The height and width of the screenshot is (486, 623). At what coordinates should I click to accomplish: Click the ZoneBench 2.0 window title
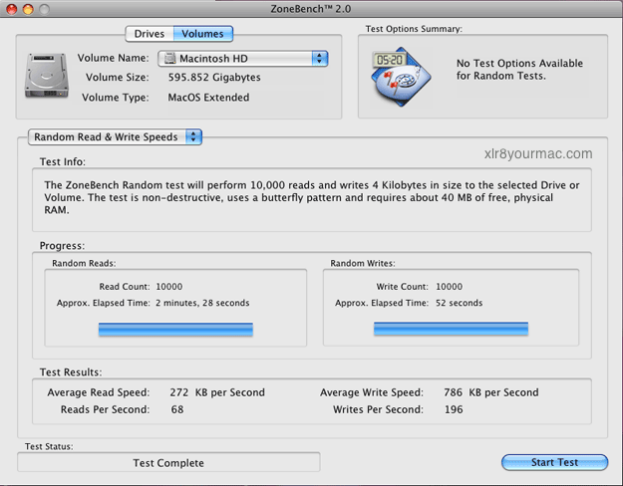click(311, 9)
